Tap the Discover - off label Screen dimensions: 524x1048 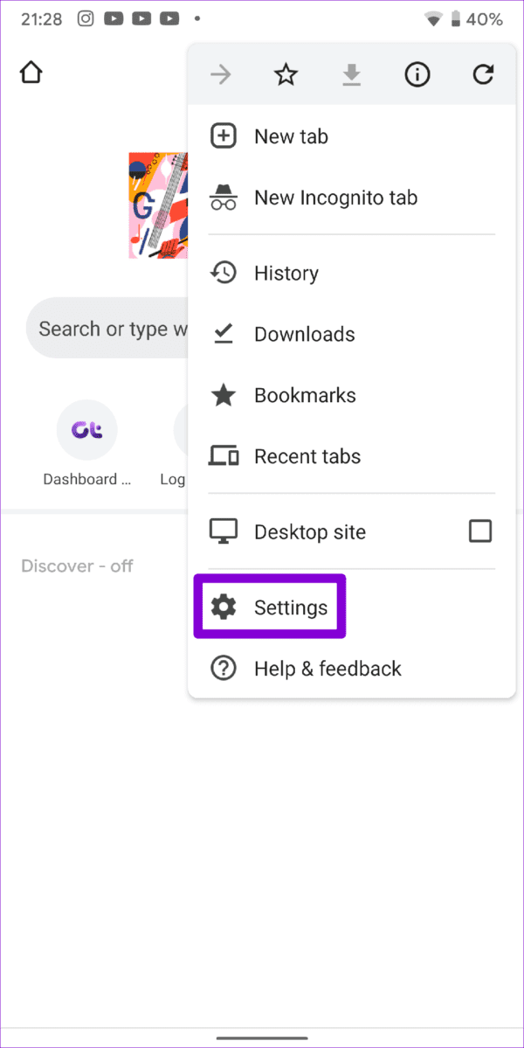click(78, 566)
